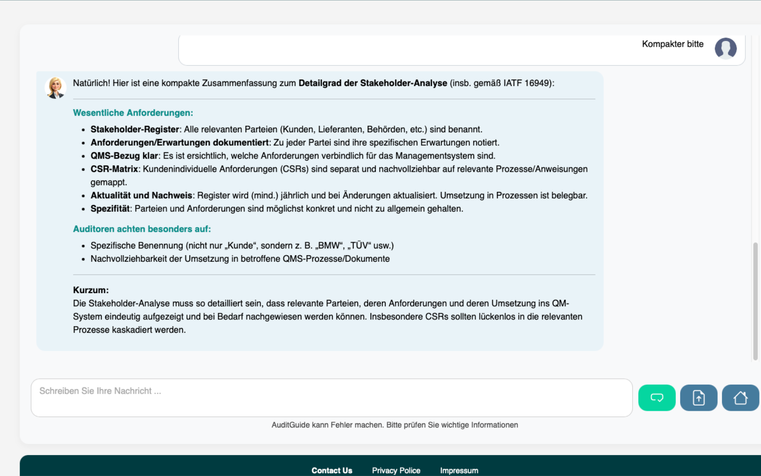This screenshot has width=761, height=476.
Task: Click the user profile avatar
Action: [x=725, y=48]
